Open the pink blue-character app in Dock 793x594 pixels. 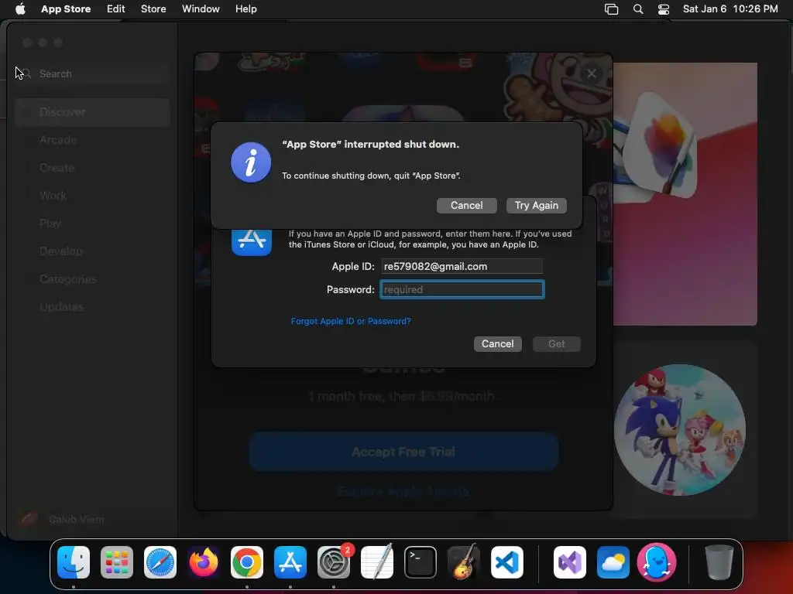pos(657,562)
